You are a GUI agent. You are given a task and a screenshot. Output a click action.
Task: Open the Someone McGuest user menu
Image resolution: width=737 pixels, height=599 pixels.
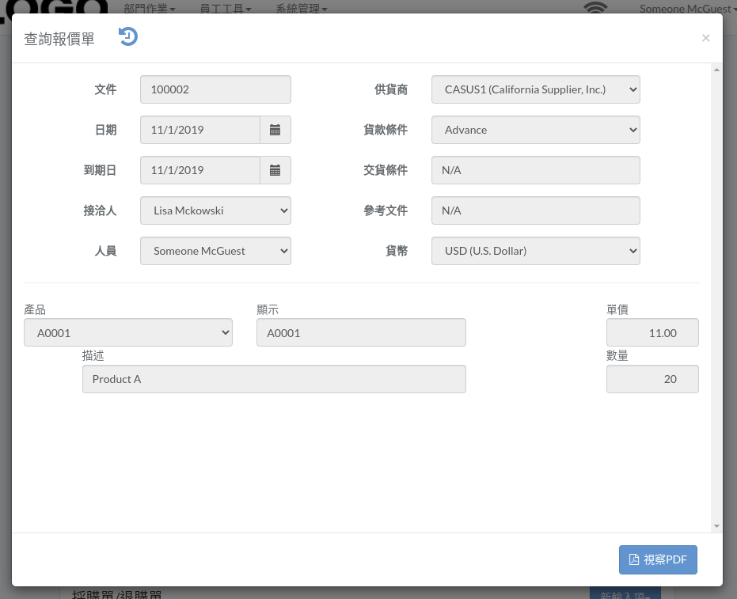(x=688, y=9)
